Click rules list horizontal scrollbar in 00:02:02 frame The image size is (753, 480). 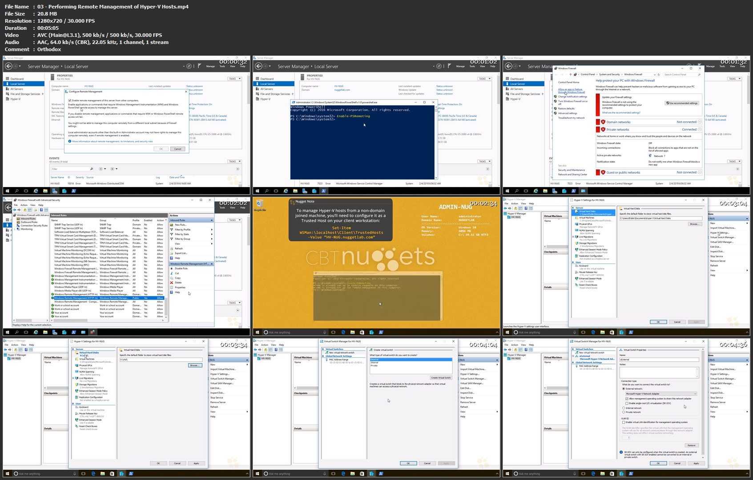tap(107, 320)
